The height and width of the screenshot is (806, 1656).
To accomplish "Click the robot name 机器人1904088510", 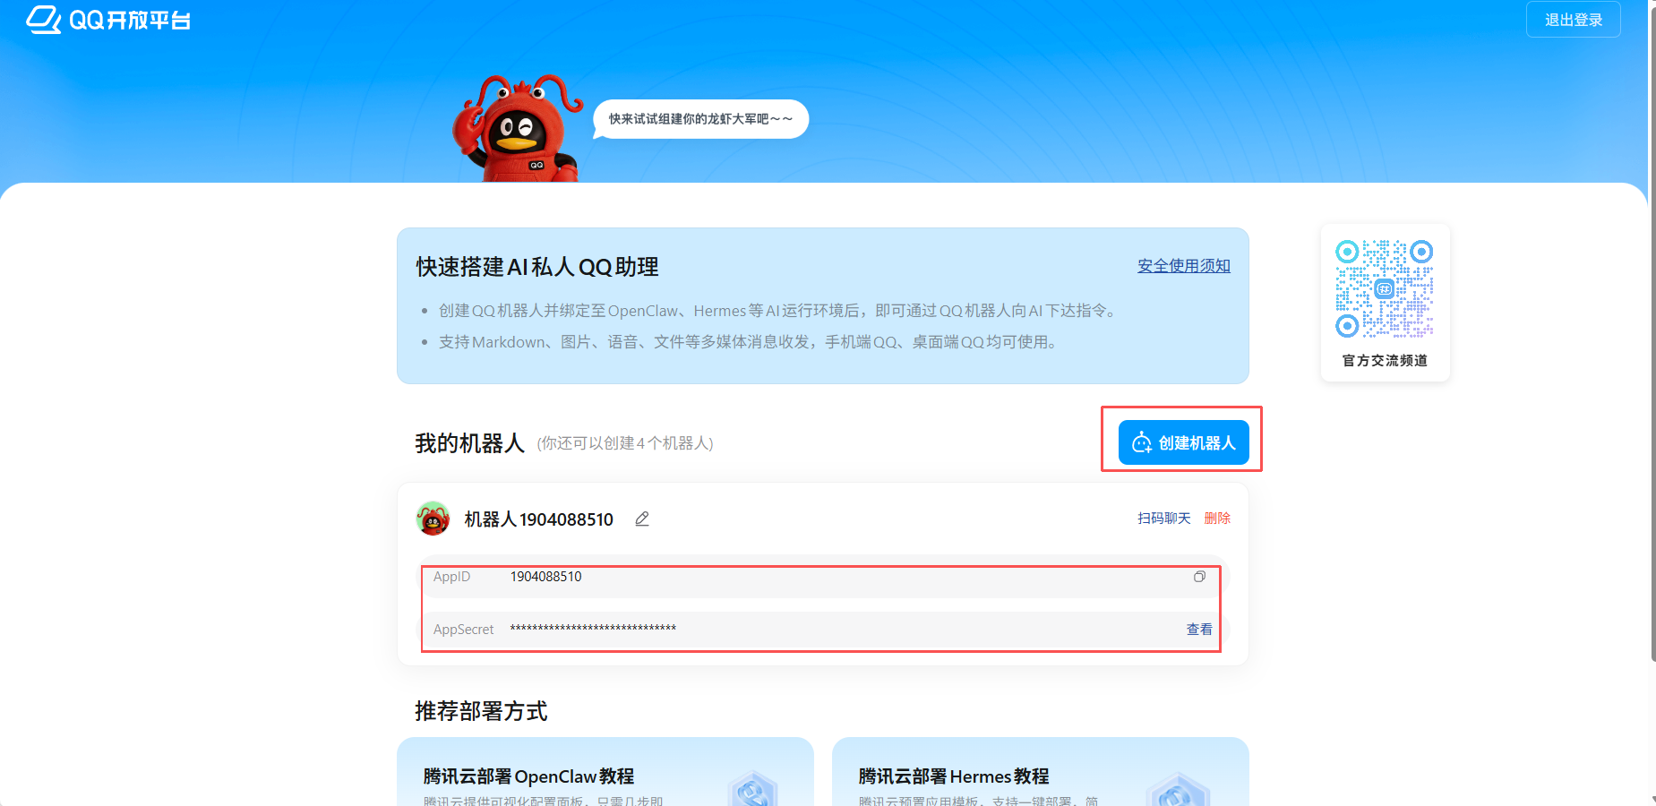I will point(538,519).
